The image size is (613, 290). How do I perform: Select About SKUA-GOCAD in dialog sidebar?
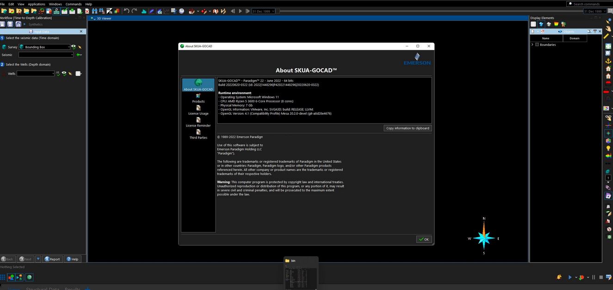coord(198,85)
